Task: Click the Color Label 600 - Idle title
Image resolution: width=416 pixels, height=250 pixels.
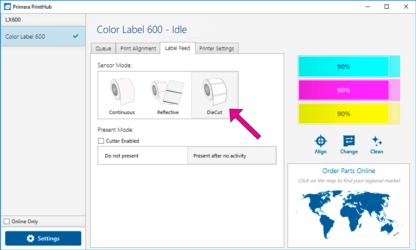Action: tap(142, 30)
